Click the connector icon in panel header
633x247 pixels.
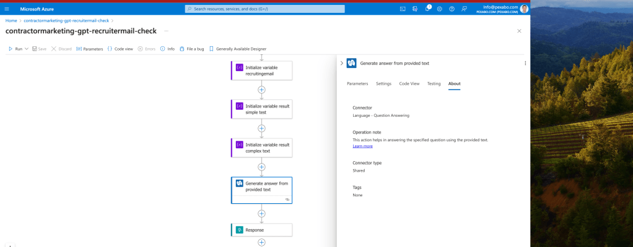pos(351,63)
